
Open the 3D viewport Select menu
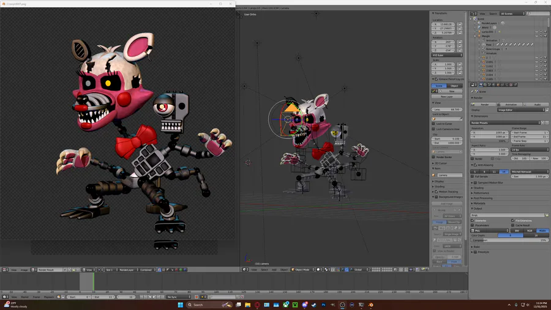[264, 270]
